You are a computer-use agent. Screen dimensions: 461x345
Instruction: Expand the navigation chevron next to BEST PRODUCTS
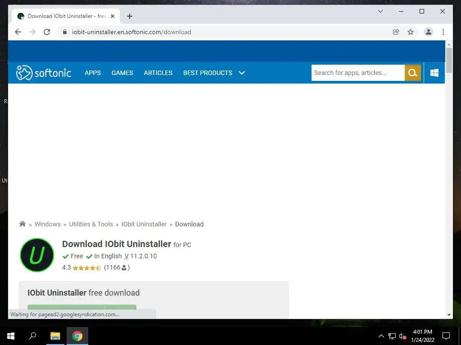[242, 73]
